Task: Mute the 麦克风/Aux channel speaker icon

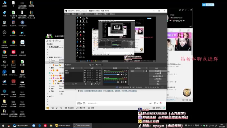Action: click(x=122, y=75)
